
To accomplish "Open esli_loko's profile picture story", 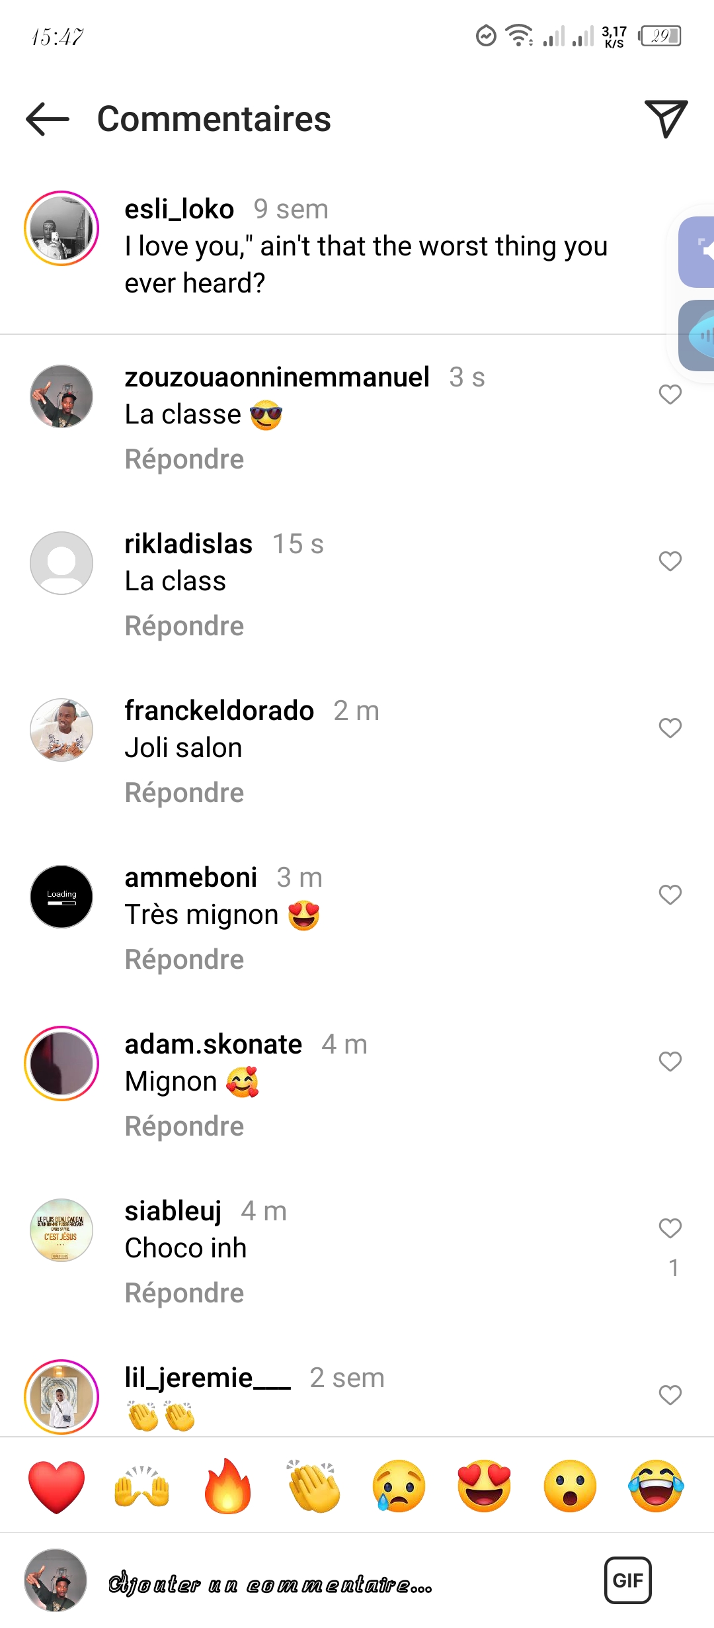I will (61, 228).
